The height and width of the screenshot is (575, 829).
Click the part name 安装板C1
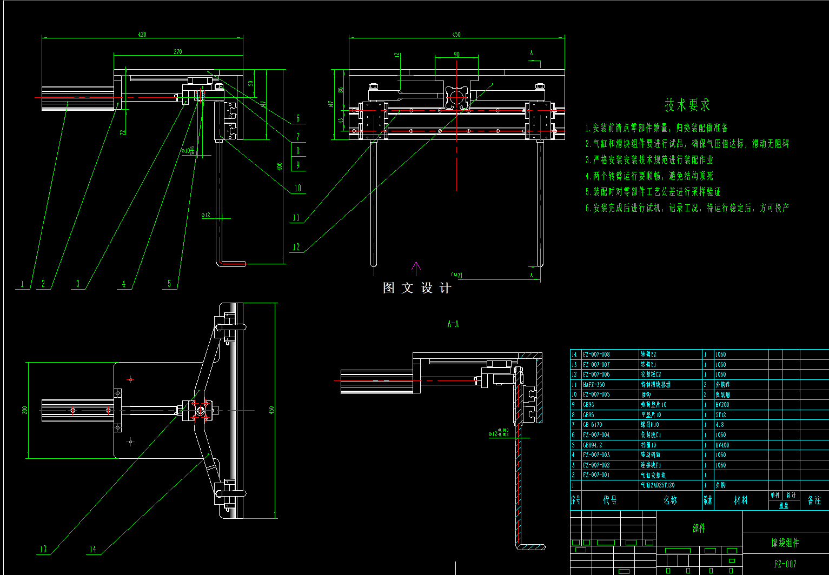click(651, 435)
